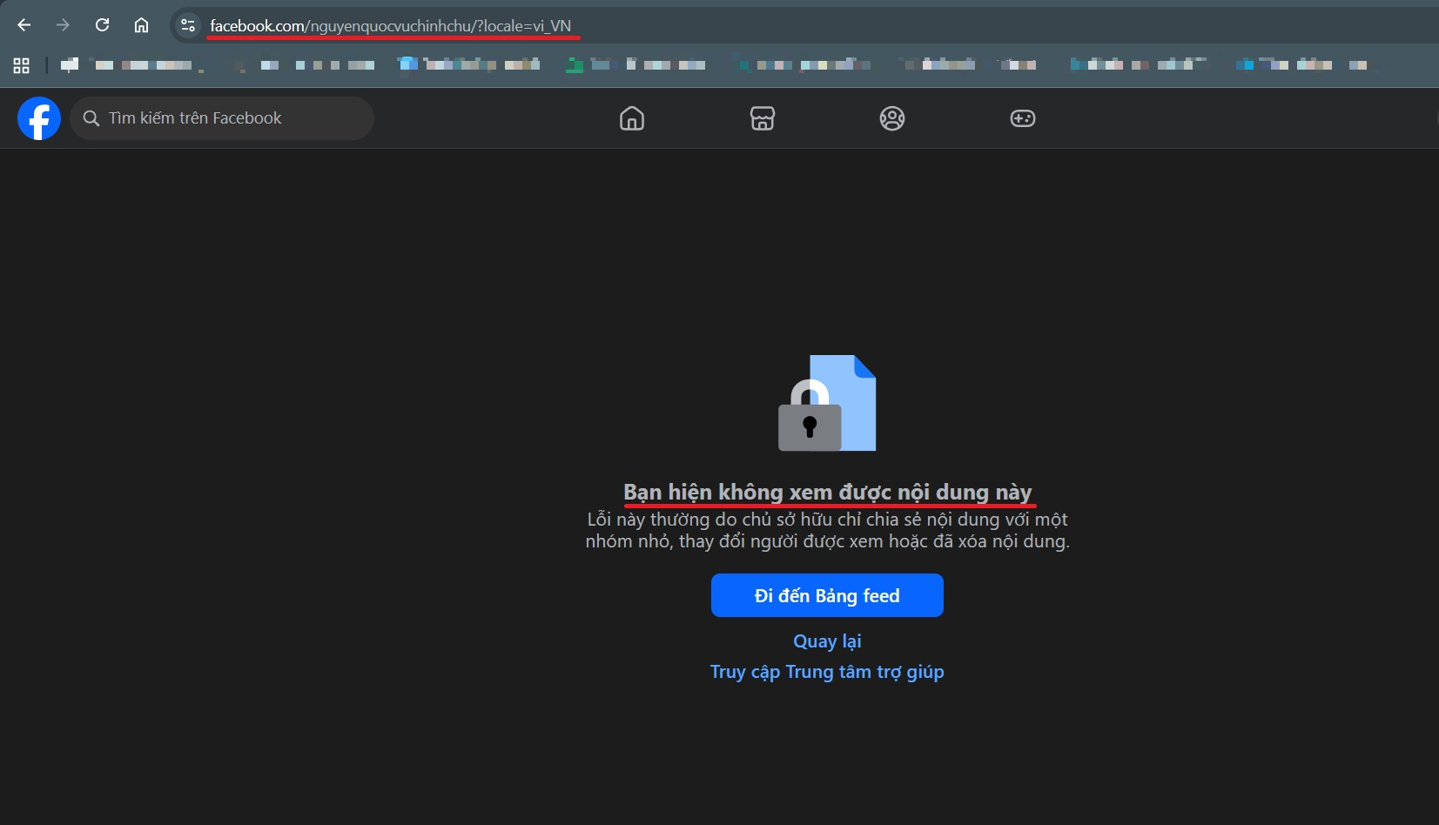Open the Groups icon in top navigation
The height and width of the screenshot is (825, 1439).
[892, 118]
